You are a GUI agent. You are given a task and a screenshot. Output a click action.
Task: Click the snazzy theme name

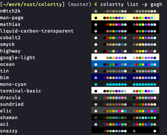[9, 131]
